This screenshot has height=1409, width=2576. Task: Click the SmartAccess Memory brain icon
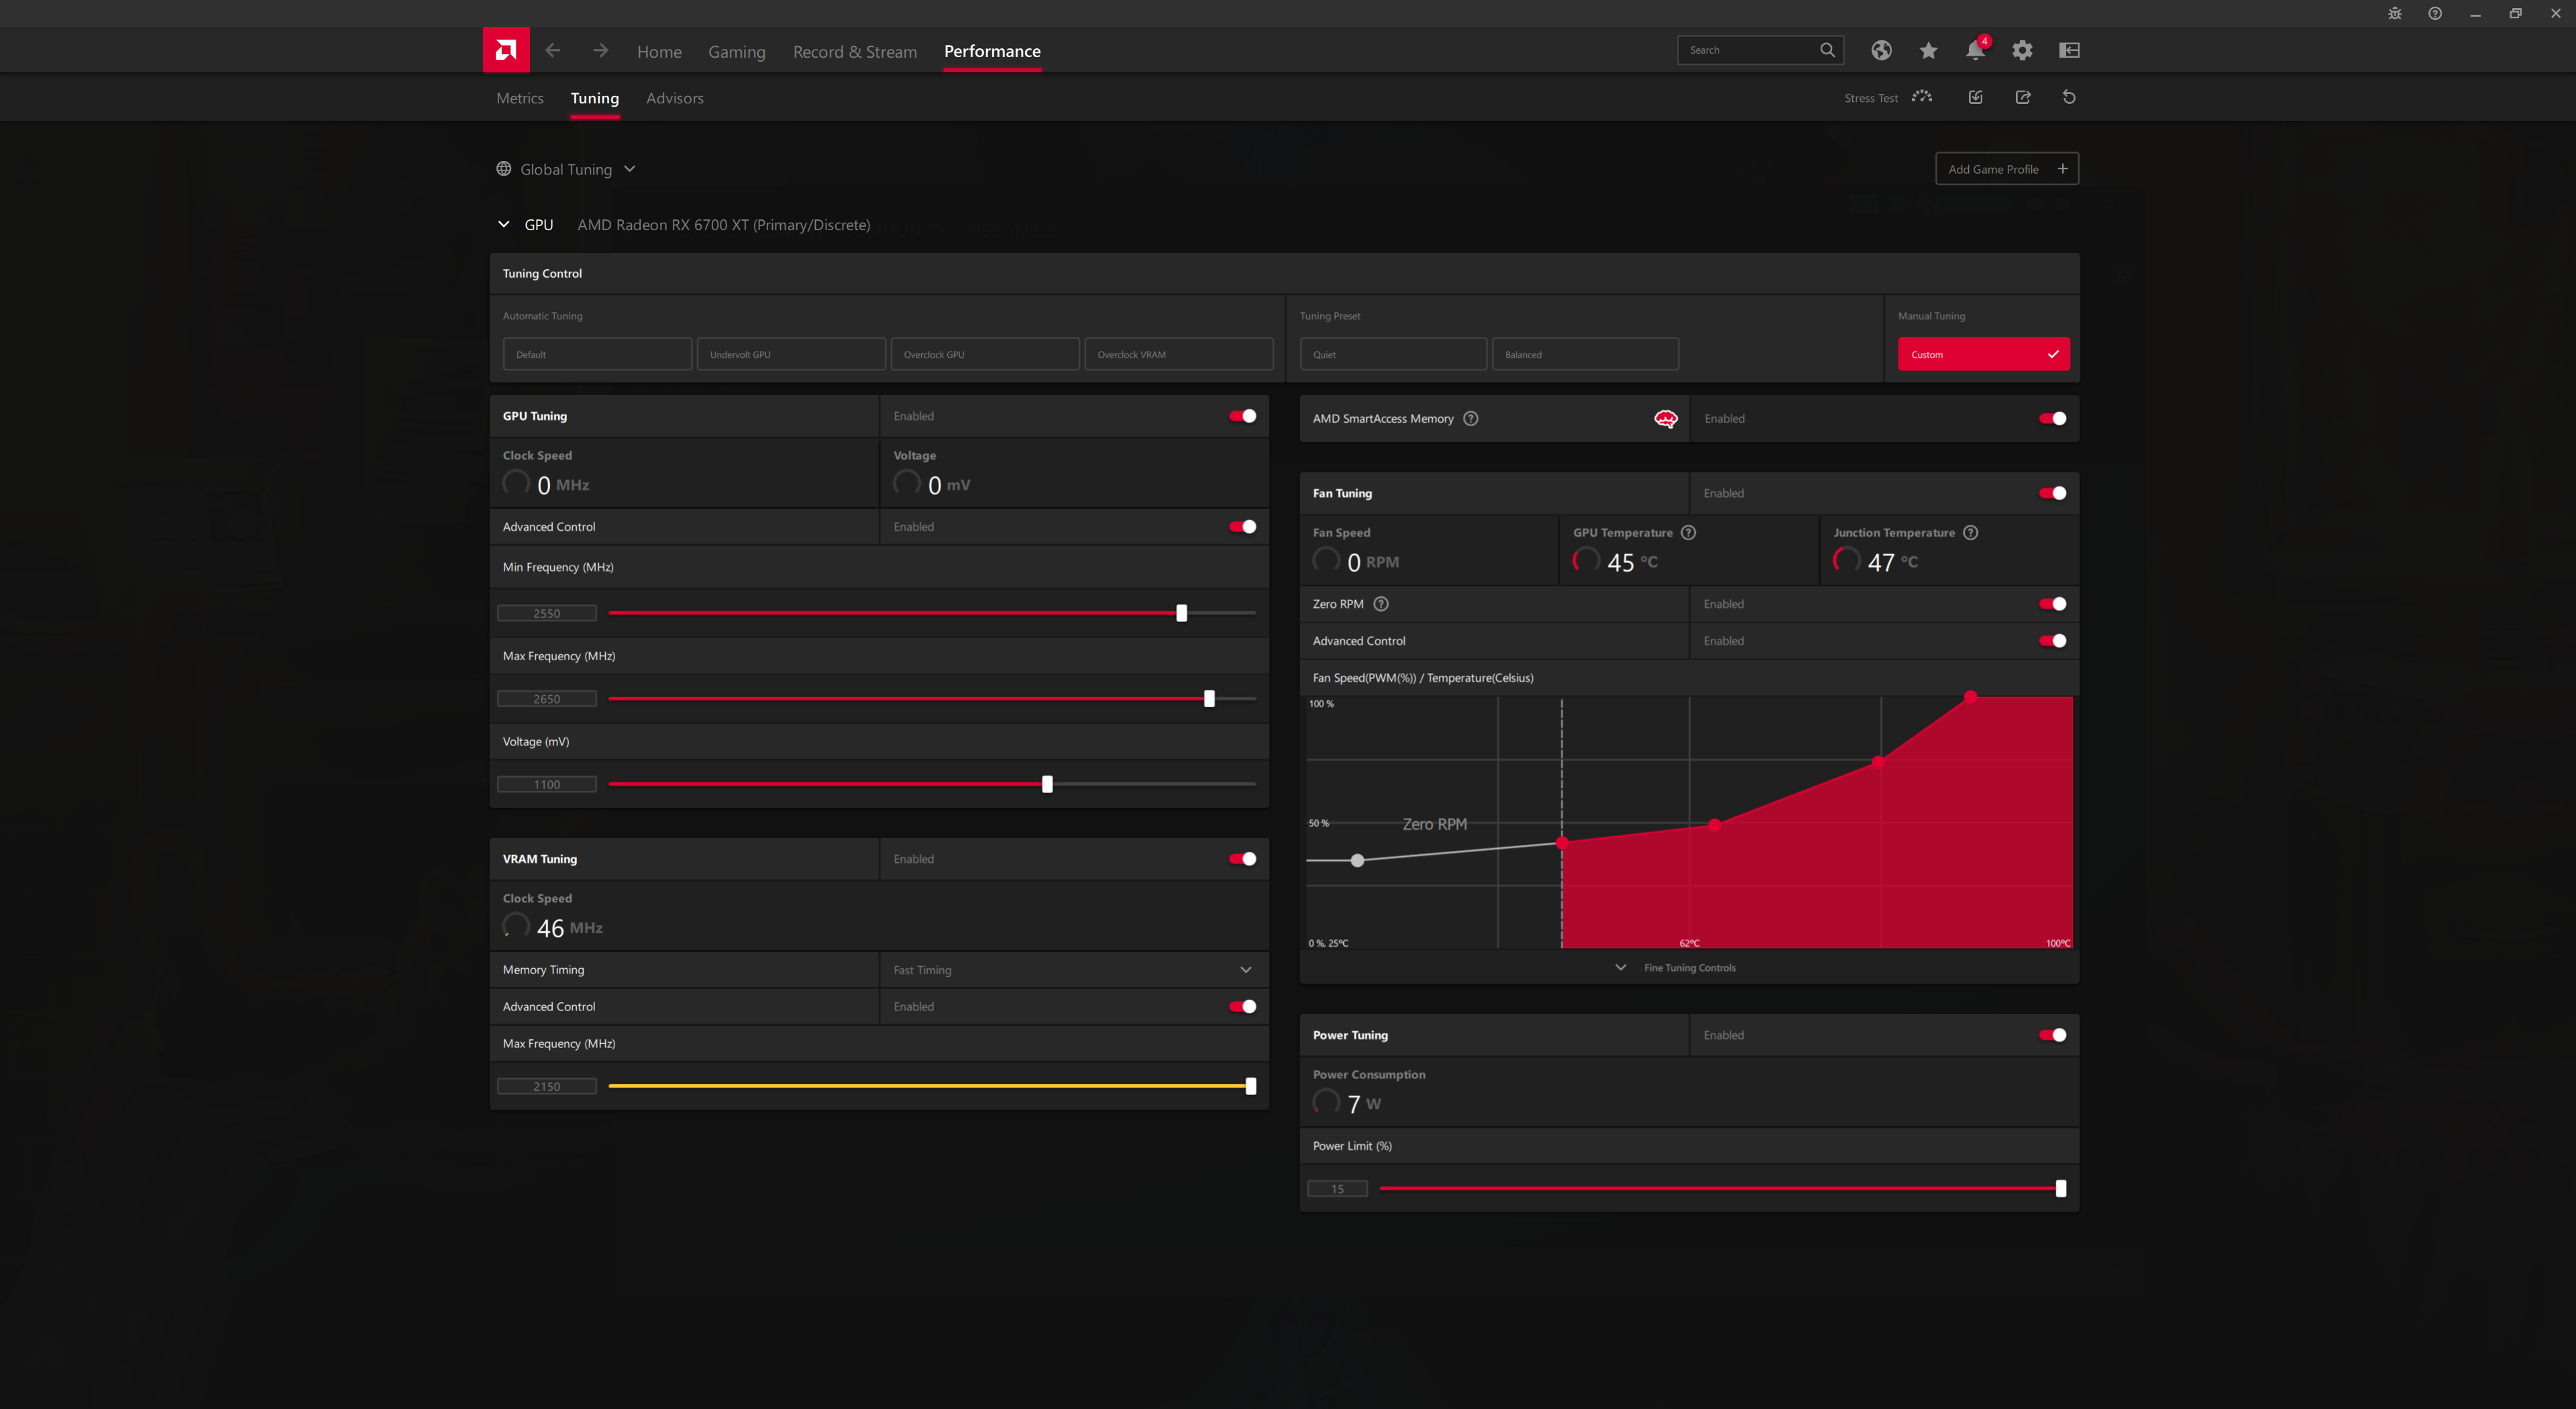(1665, 418)
